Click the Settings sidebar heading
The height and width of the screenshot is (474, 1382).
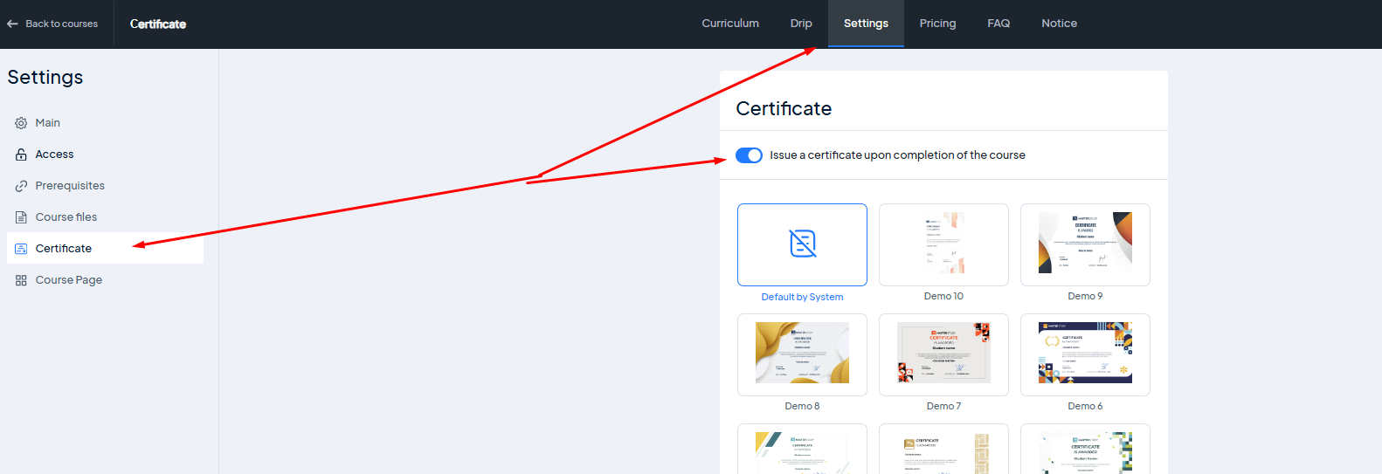[x=45, y=77]
